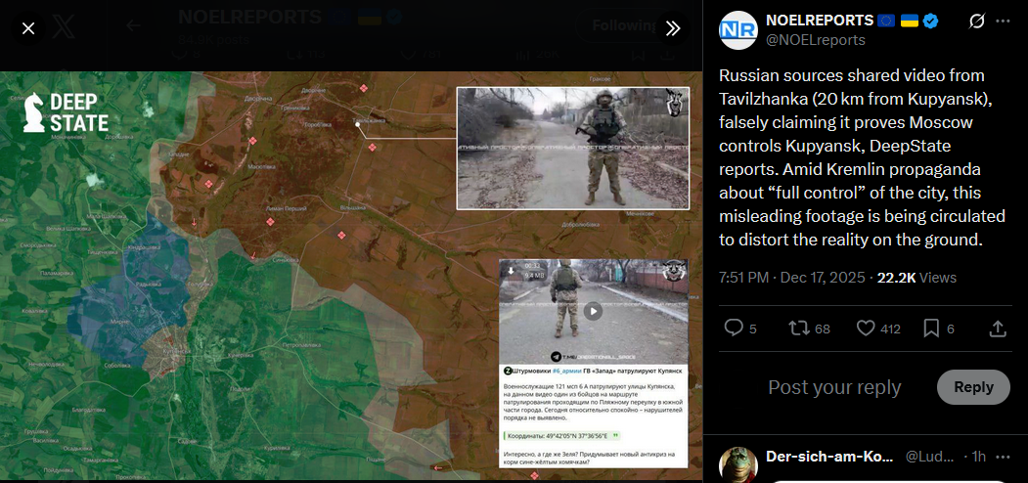This screenshot has width=1028, height=483.
Task: Click the Grok explain icon on post
Action: [977, 21]
